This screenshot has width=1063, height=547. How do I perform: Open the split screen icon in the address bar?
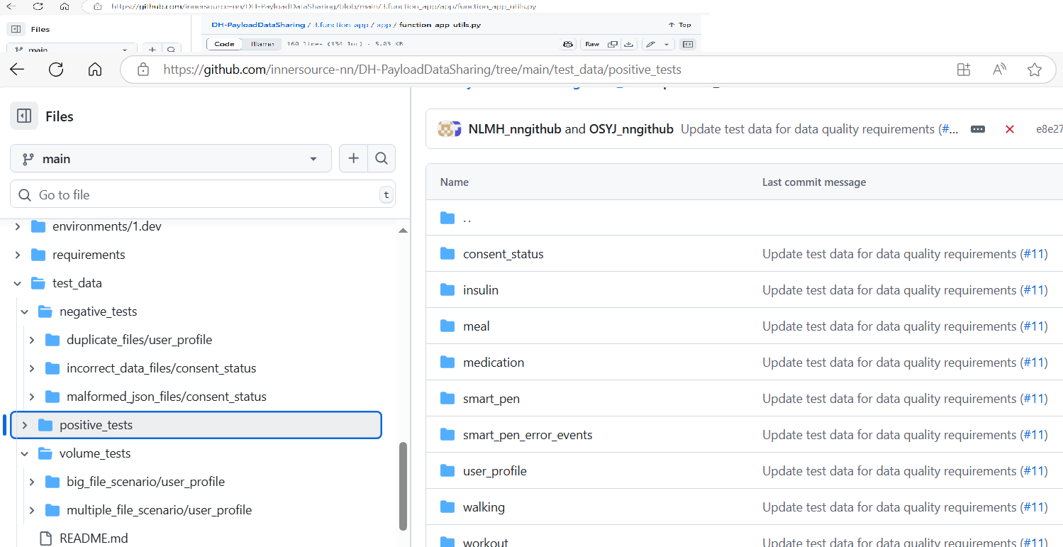[x=963, y=70]
